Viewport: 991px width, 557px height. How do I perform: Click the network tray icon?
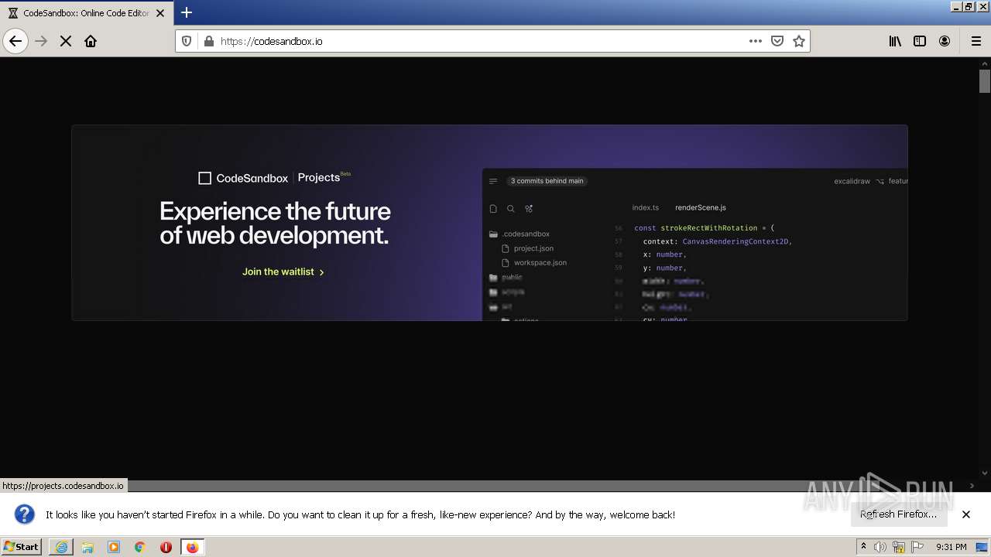[x=899, y=547]
